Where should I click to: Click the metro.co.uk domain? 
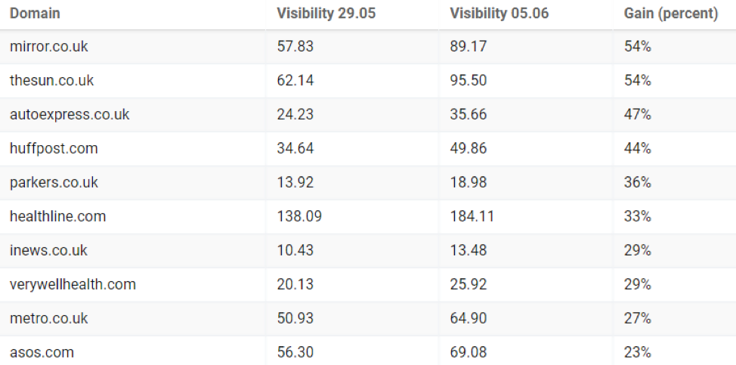[x=48, y=319]
